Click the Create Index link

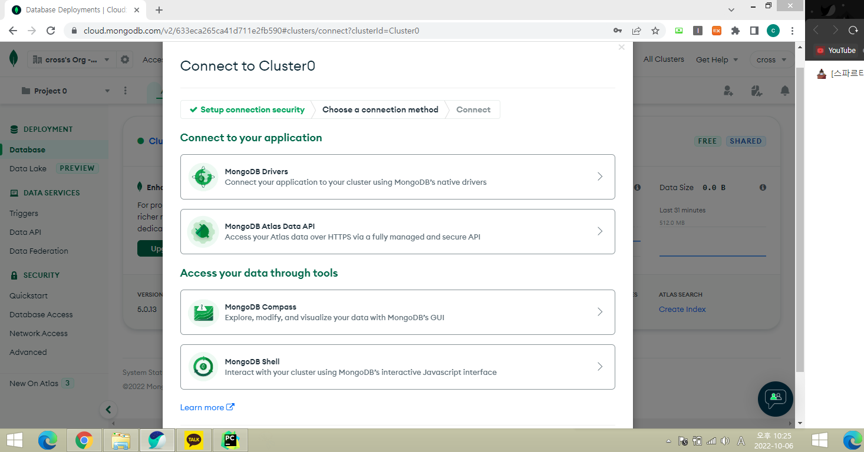click(x=682, y=309)
